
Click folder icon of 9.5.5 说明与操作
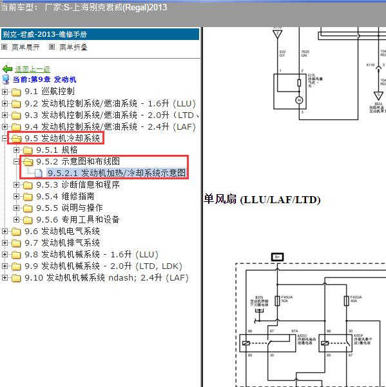click(28, 208)
